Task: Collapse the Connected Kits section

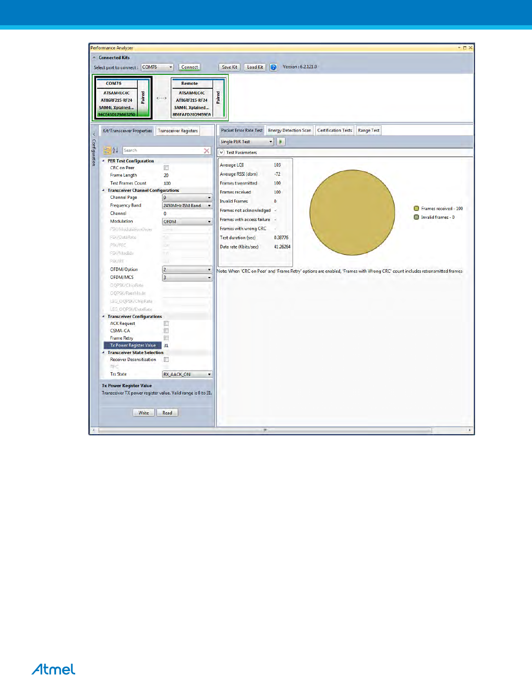Action: click(94, 57)
